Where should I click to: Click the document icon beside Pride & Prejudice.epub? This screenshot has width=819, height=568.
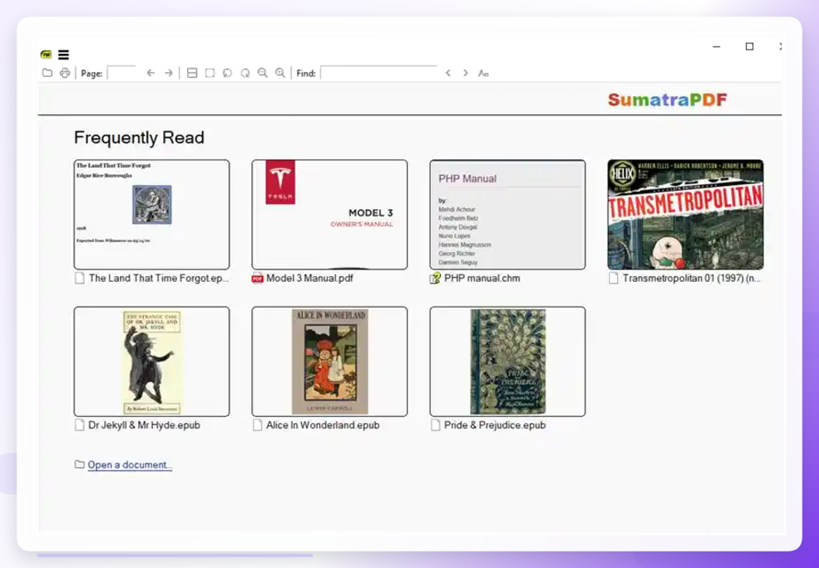click(436, 425)
